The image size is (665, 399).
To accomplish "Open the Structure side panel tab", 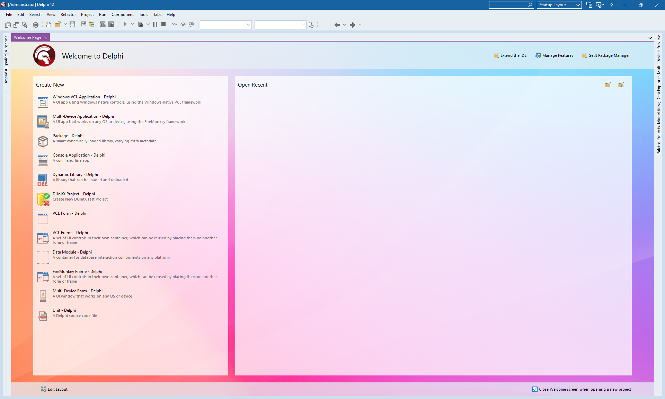I will (x=6, y=44).
